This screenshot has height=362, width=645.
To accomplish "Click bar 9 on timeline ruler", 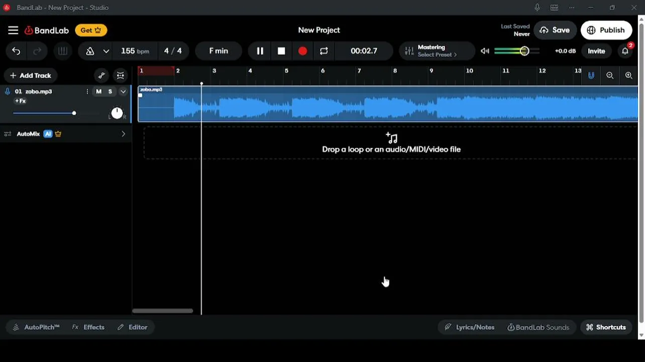I will click(431, 71).
